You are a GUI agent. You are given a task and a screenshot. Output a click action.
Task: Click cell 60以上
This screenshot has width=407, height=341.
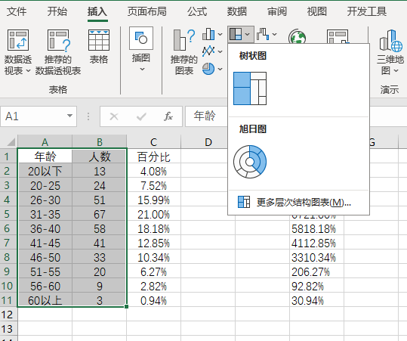tap(45, 300)
